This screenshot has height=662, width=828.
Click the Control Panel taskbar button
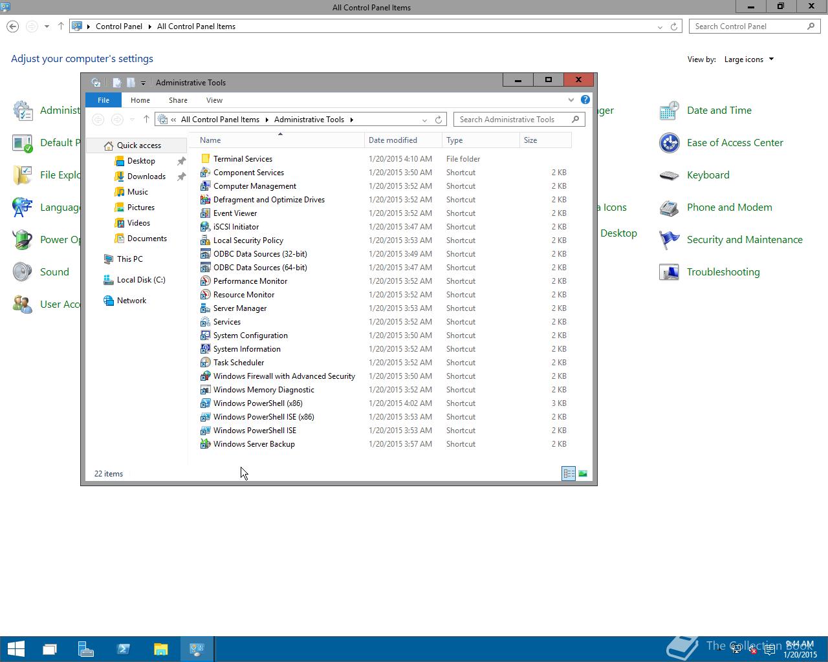click(197, 649)
